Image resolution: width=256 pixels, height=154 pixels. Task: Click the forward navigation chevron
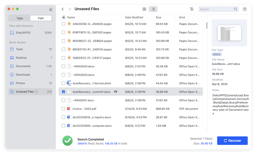[69, 9]
